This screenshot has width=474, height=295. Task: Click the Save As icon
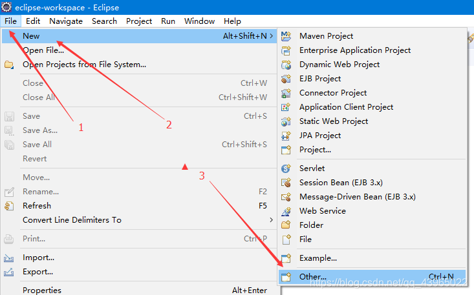pyautogui.click(x=9, y=130)
